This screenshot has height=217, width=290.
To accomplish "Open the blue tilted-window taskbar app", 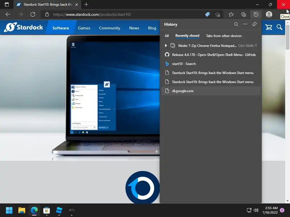I will tap(59, 210).
